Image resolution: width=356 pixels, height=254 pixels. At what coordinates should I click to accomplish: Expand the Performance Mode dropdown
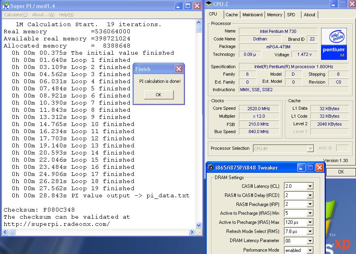[x=310, y=250]
